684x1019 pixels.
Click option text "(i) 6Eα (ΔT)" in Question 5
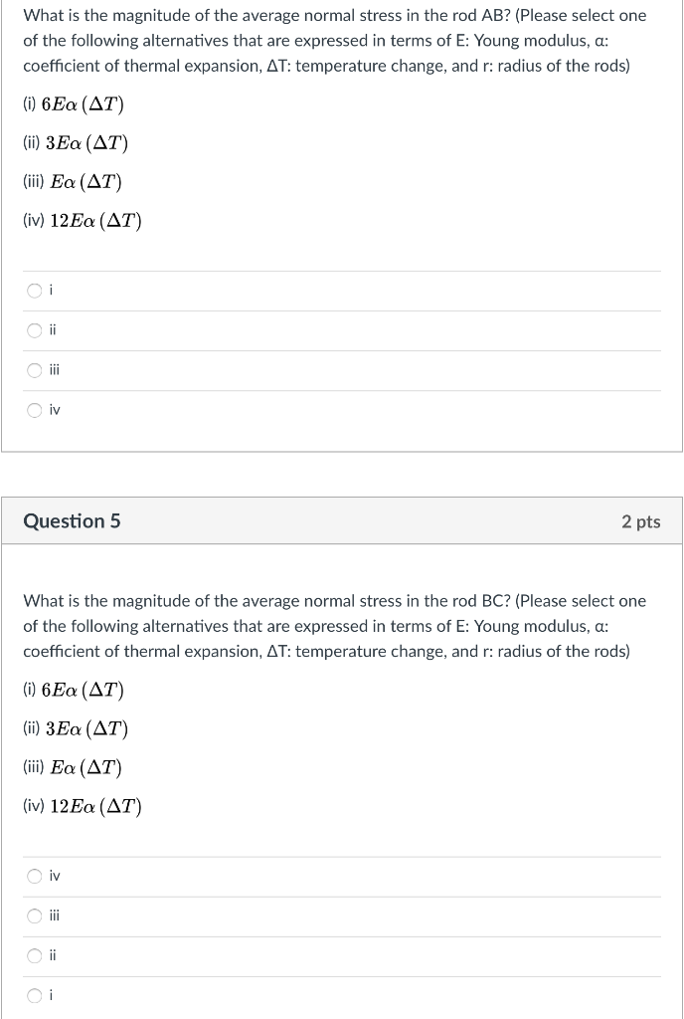pos(75,689)
